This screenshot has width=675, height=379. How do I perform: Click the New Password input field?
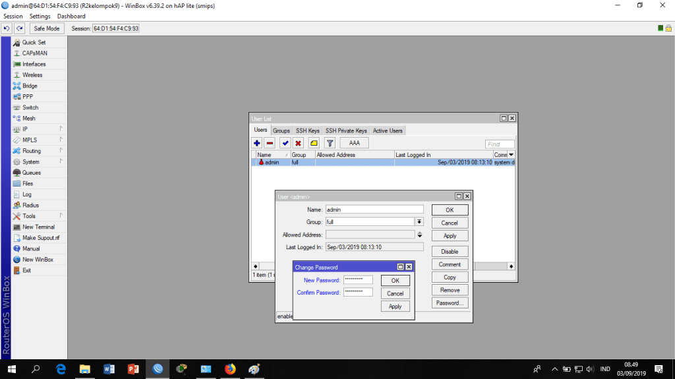[x=358, y=280]
